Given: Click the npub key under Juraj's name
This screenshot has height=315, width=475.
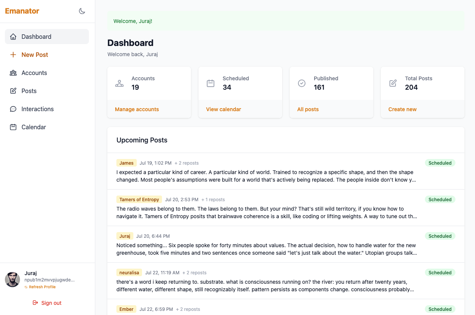Looking at the screenshot, I should (49, 280).
